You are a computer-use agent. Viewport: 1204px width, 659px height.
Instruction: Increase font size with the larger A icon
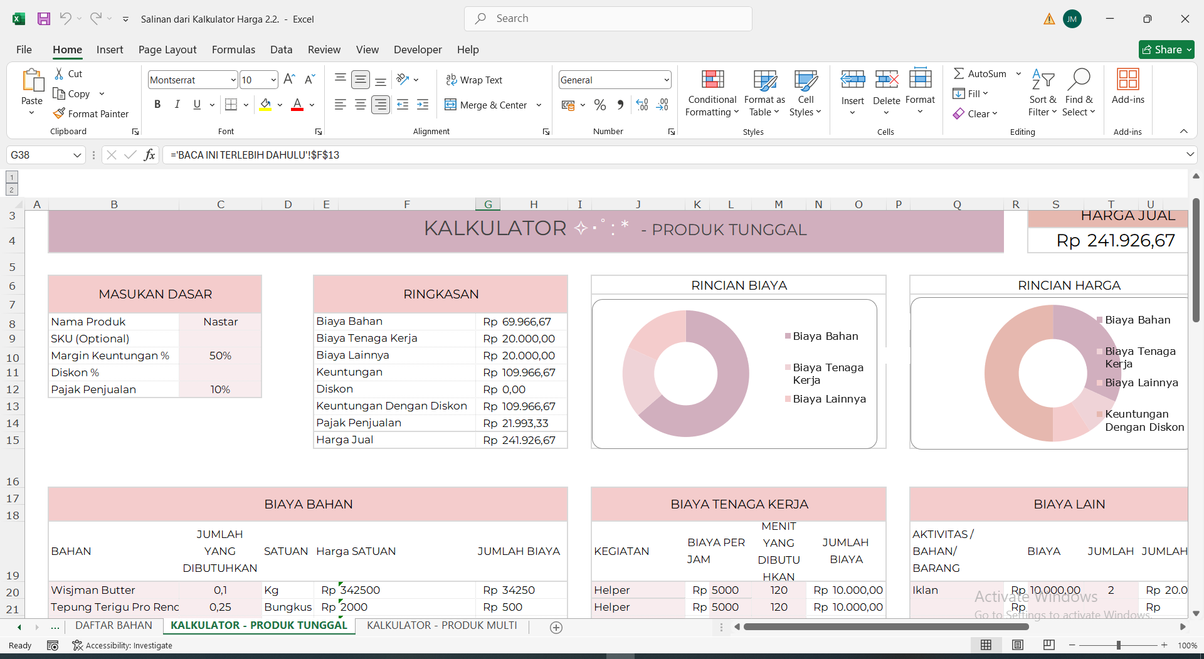tap(288, 80)
